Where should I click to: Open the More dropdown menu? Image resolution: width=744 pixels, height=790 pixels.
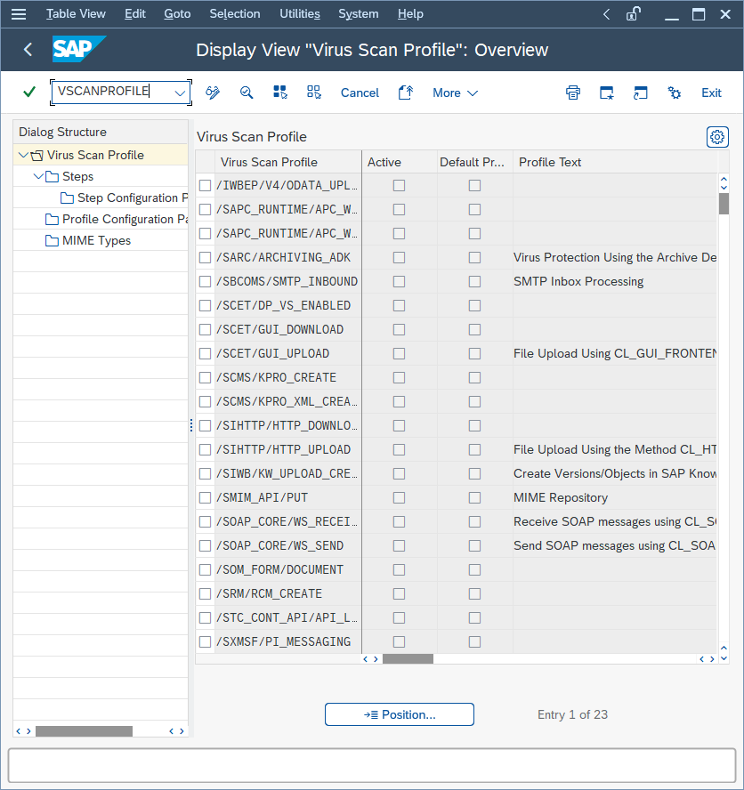click(455, 92)
